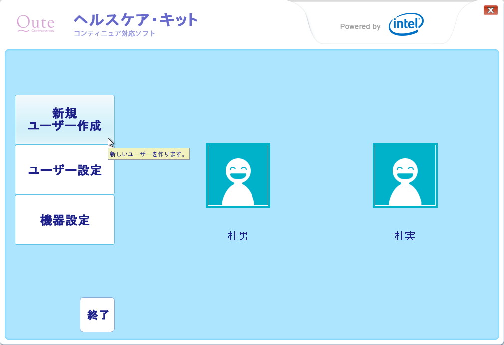Click the 杜実 name label
Image resolution: width=504 pixels, height=345 pixels.
(405, 236)
